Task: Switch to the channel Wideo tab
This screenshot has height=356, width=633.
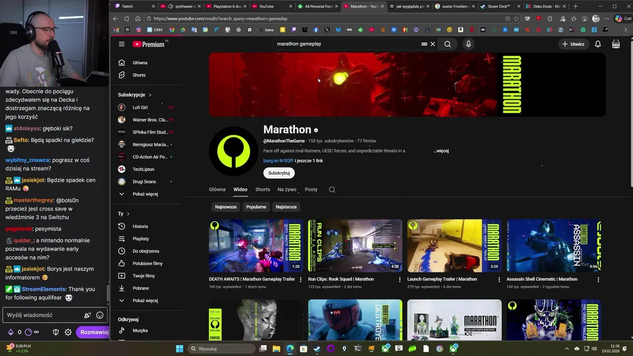Action: pyautogui.click(x=240, y=189)
